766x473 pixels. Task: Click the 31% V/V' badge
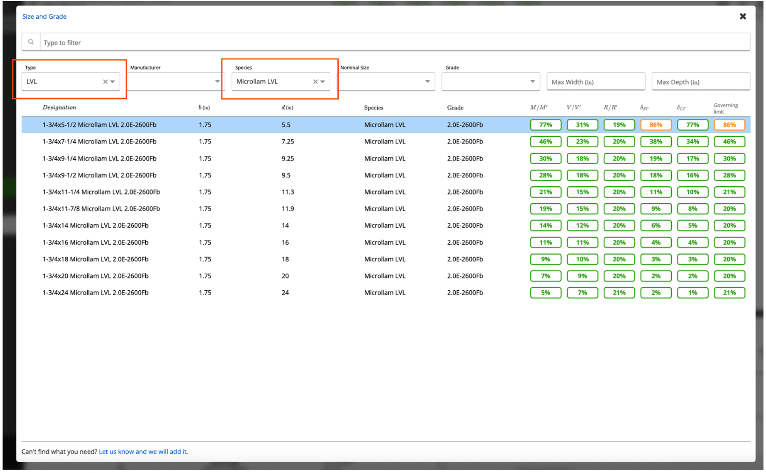point(582,125)
